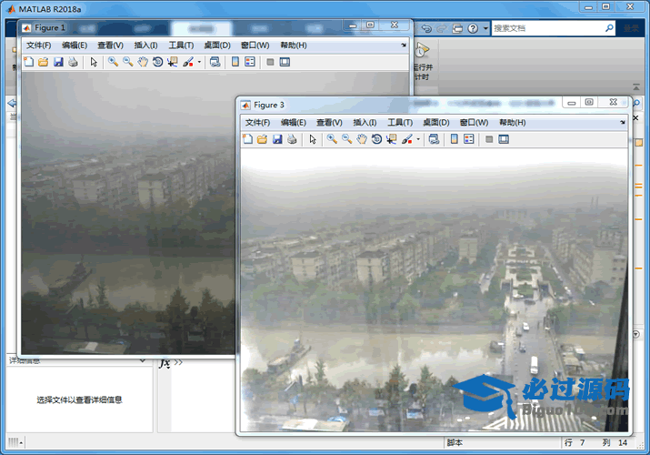Open 桌面(D) menu in Figure 3
Image resolution: width=650 pixels, height=455 pixels.
436,122
